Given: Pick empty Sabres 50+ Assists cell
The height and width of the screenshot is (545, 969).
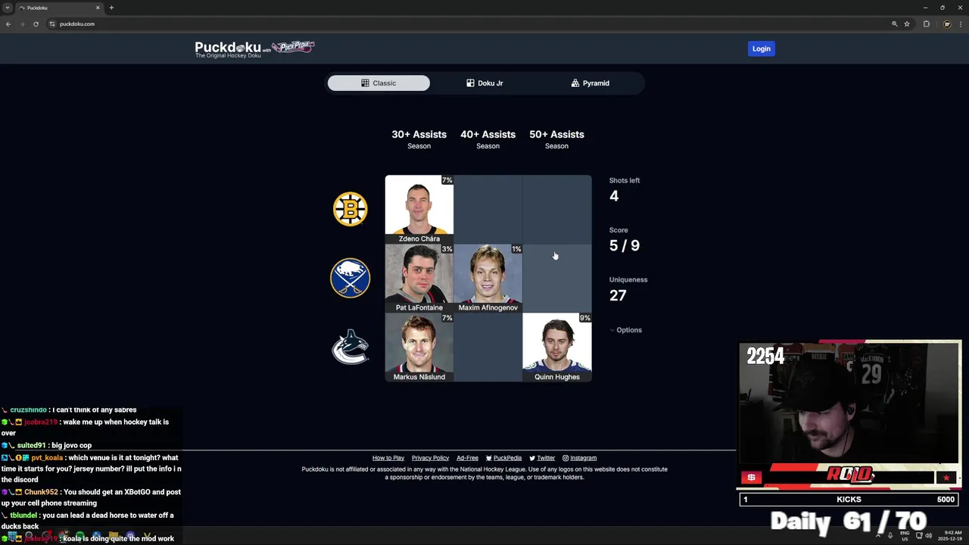Looking at the screenshot, I should (x=557, y=279).
